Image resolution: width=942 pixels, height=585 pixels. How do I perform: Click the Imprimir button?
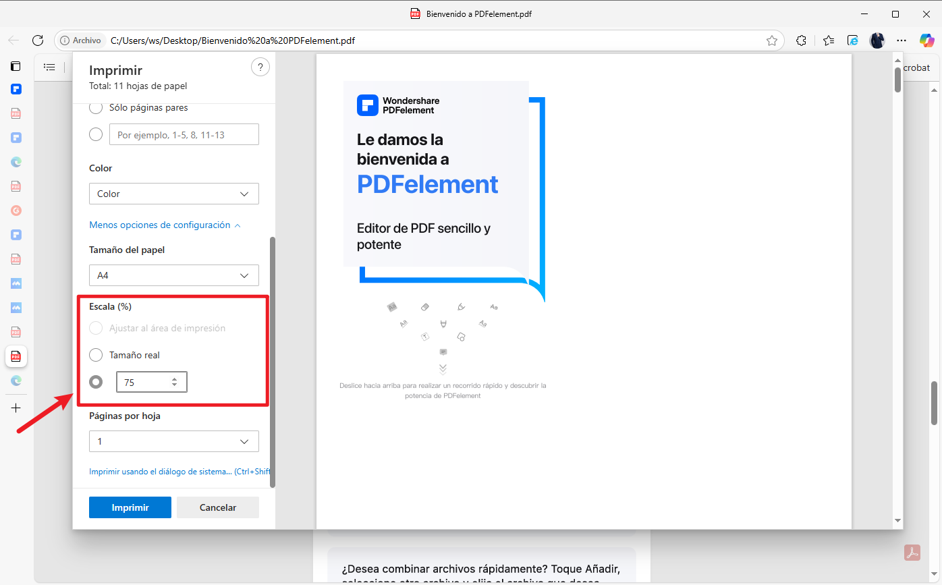click(130, 507)
